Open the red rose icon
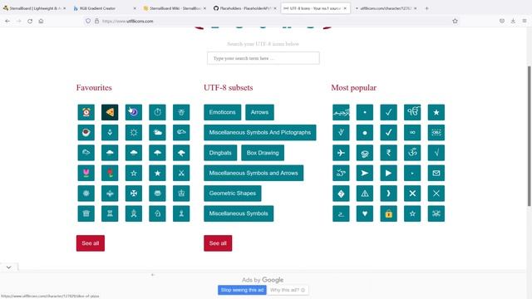This screenshot has height=299, width=532. [x=110, y=174]
